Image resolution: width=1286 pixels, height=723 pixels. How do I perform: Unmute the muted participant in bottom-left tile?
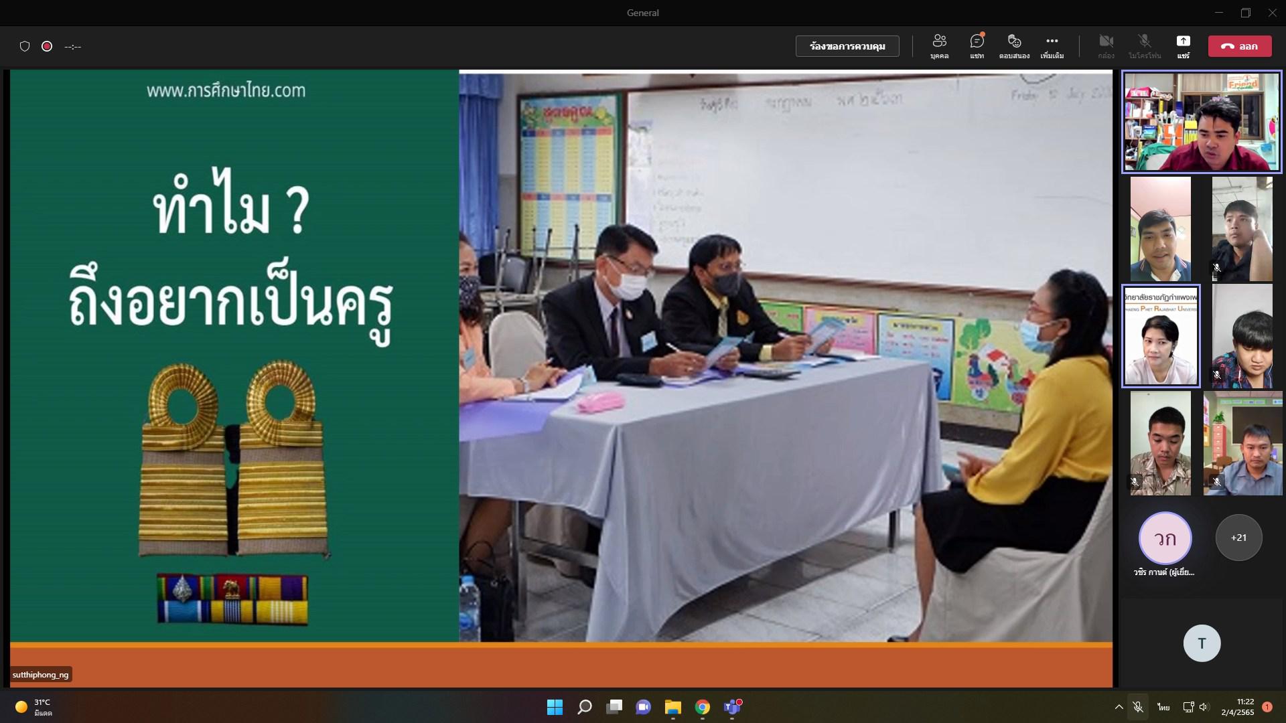(x=1135, y=481)
